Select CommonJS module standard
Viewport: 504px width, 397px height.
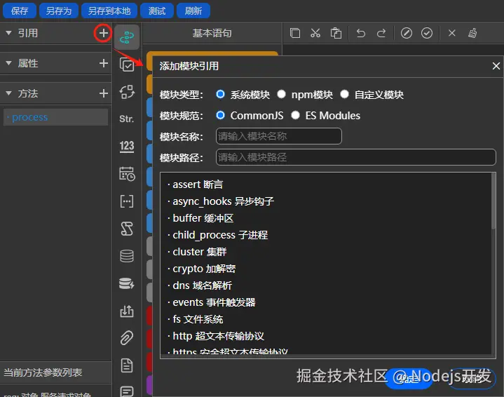click(x=221, y=115)
